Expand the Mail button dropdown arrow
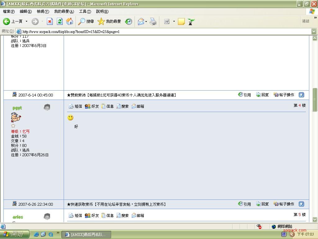This screenshot has width=318, height=239. [146, 21]
